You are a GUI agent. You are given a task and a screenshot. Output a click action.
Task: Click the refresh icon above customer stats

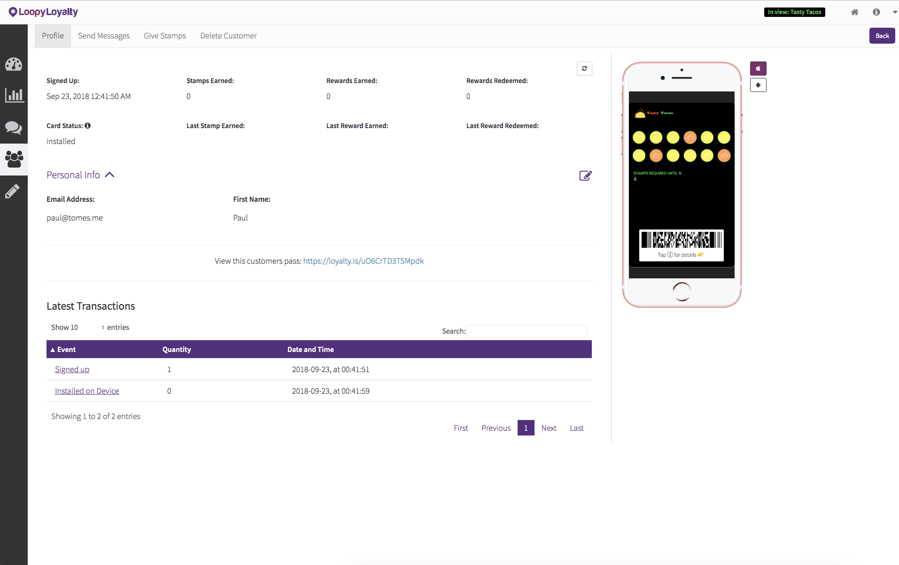584,68
